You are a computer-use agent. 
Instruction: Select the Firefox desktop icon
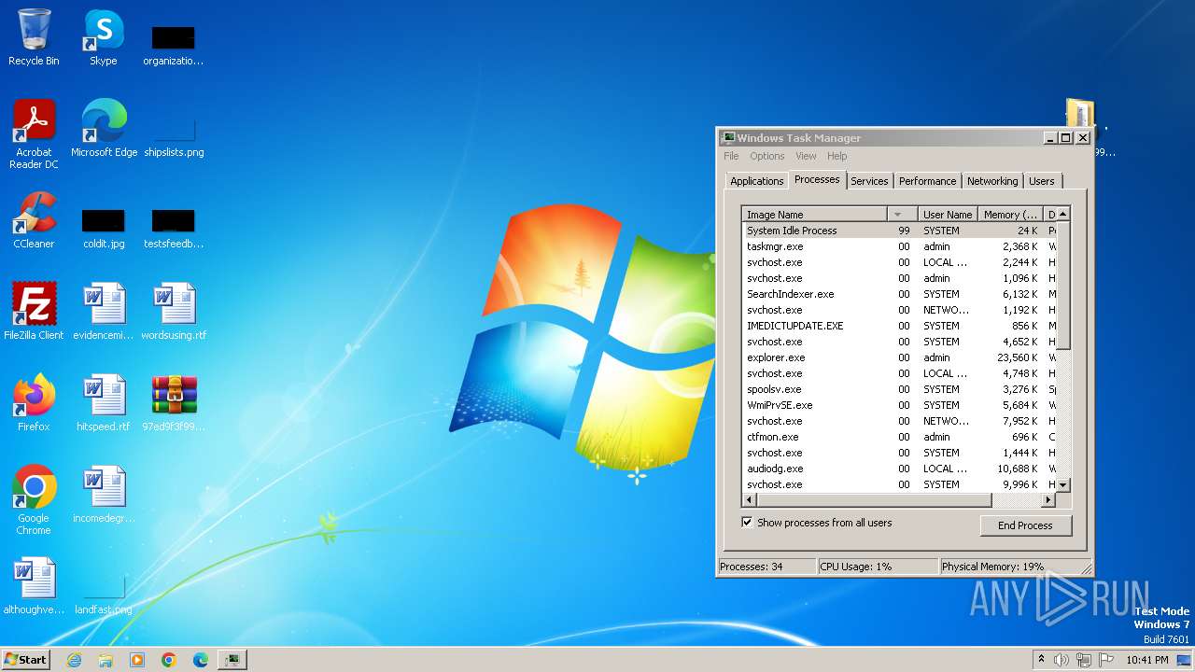tap(34, 403)
